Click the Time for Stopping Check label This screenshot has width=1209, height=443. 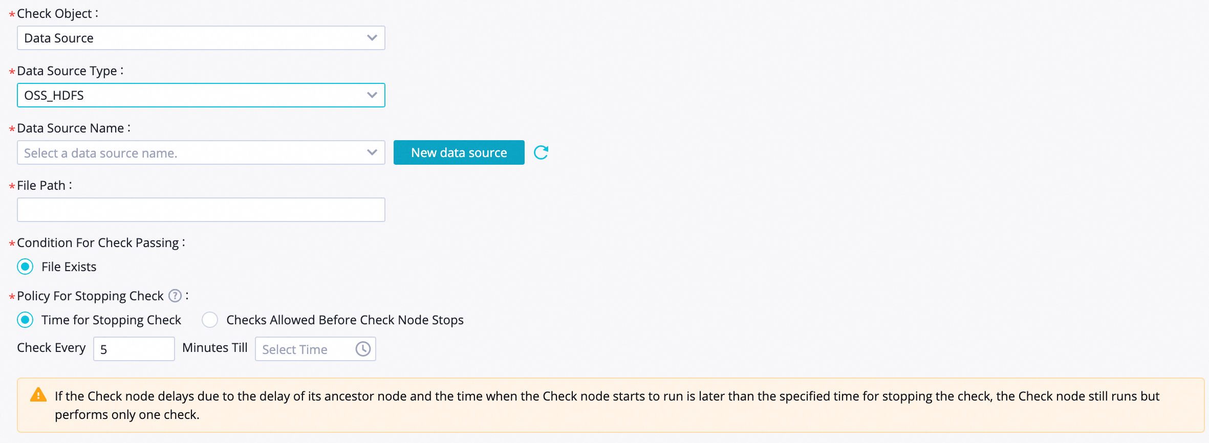(x=111, y=320)
